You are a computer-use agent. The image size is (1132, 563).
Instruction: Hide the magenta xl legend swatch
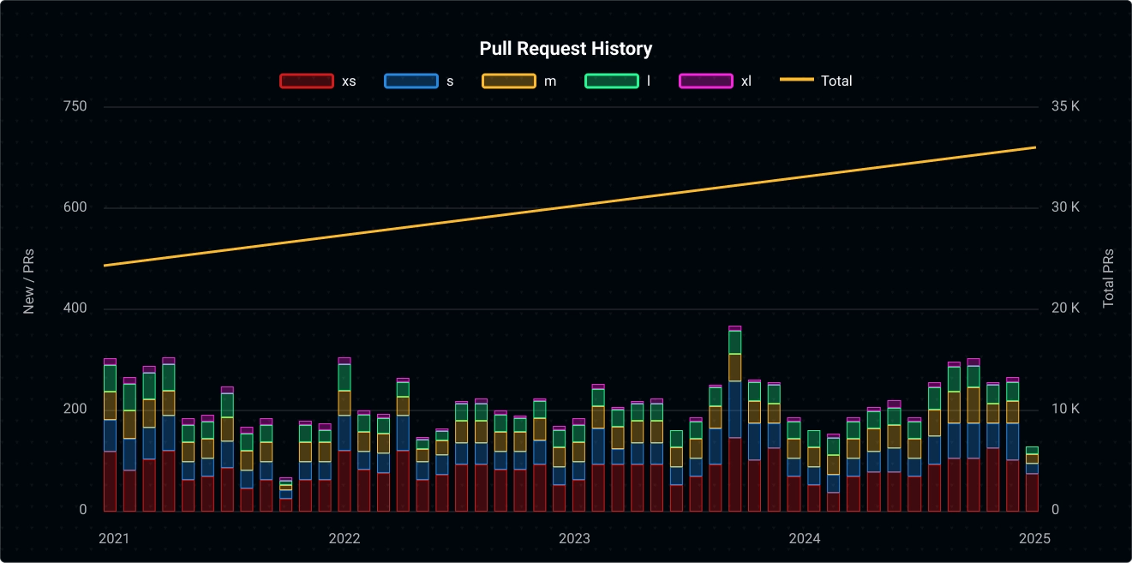(705, 81)
